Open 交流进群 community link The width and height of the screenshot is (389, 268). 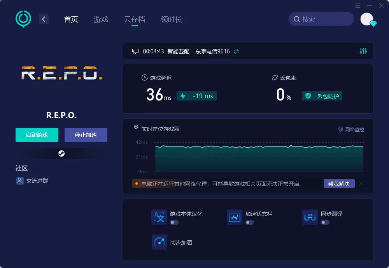pos(32,181)
